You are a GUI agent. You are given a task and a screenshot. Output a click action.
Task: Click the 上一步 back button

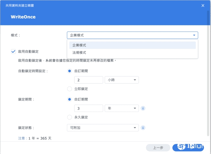point(158,148)
